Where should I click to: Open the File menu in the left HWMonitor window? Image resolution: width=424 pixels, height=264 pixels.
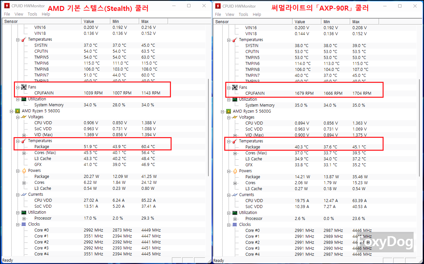click(x=7, y=14)
